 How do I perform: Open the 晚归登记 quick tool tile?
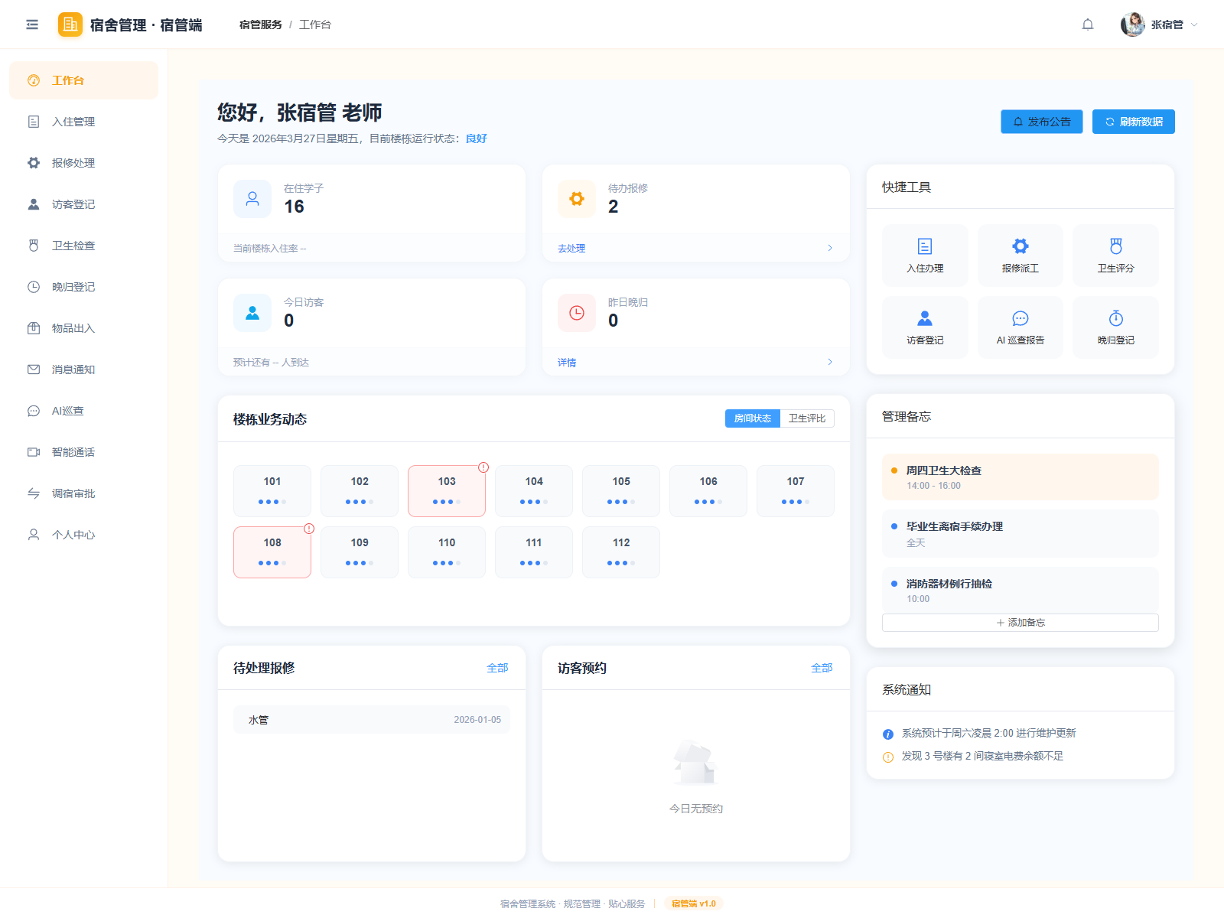1115,327
